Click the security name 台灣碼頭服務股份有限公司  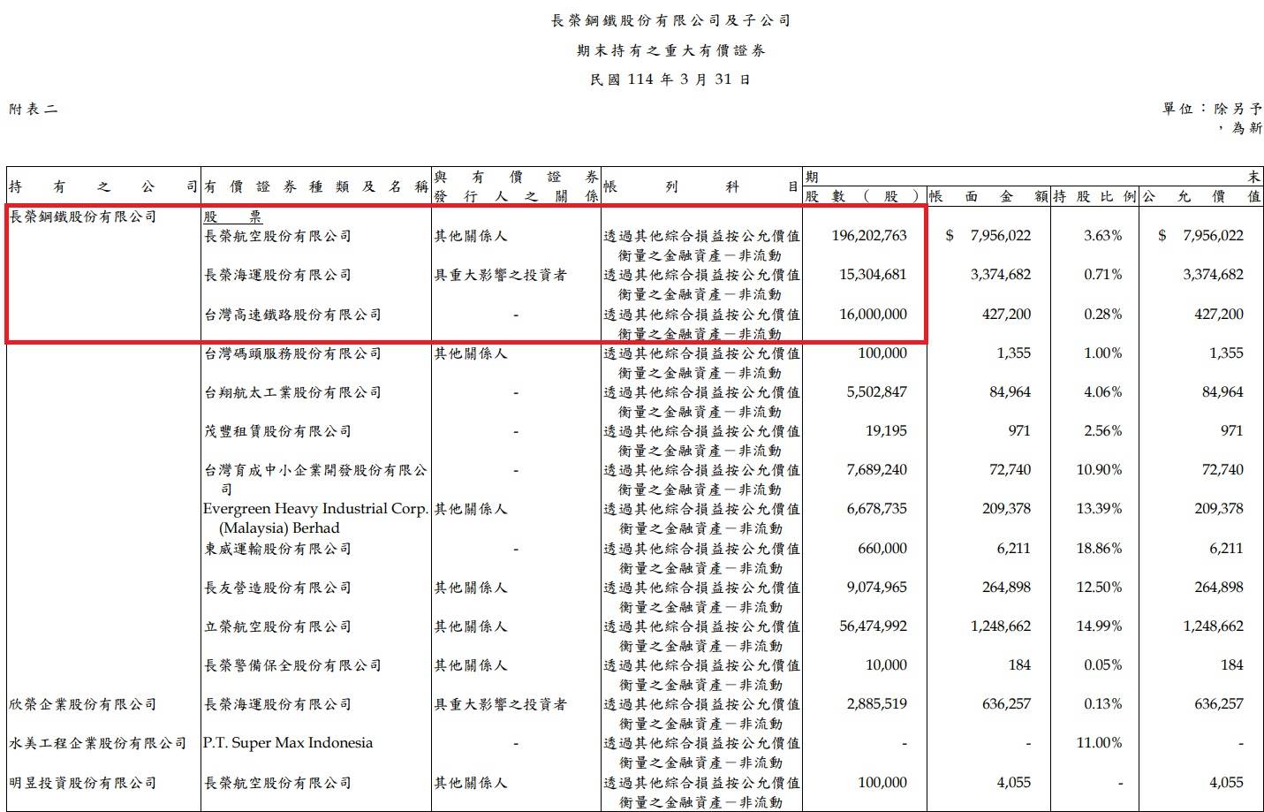(292, 353)
